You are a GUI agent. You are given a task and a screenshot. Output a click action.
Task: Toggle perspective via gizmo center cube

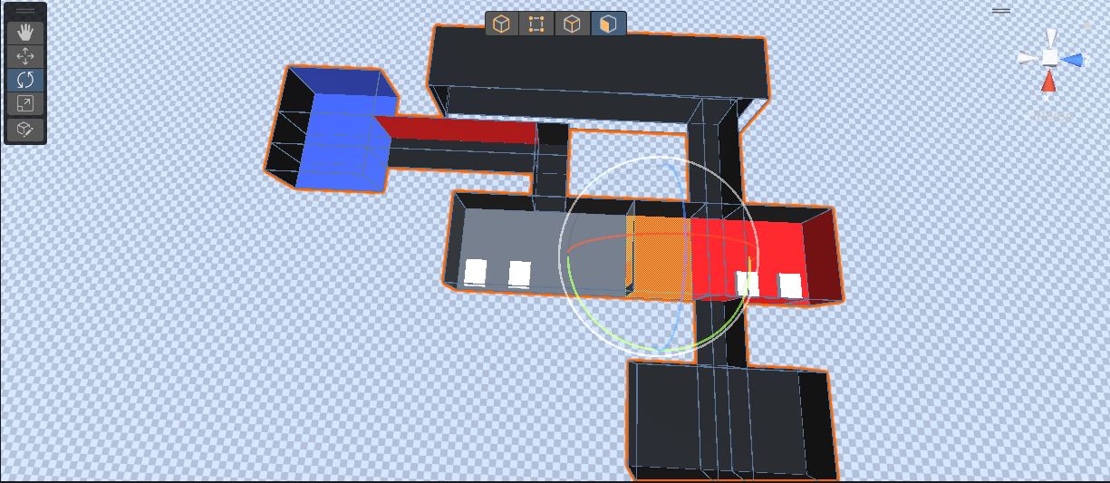[x=1049, y=58]
